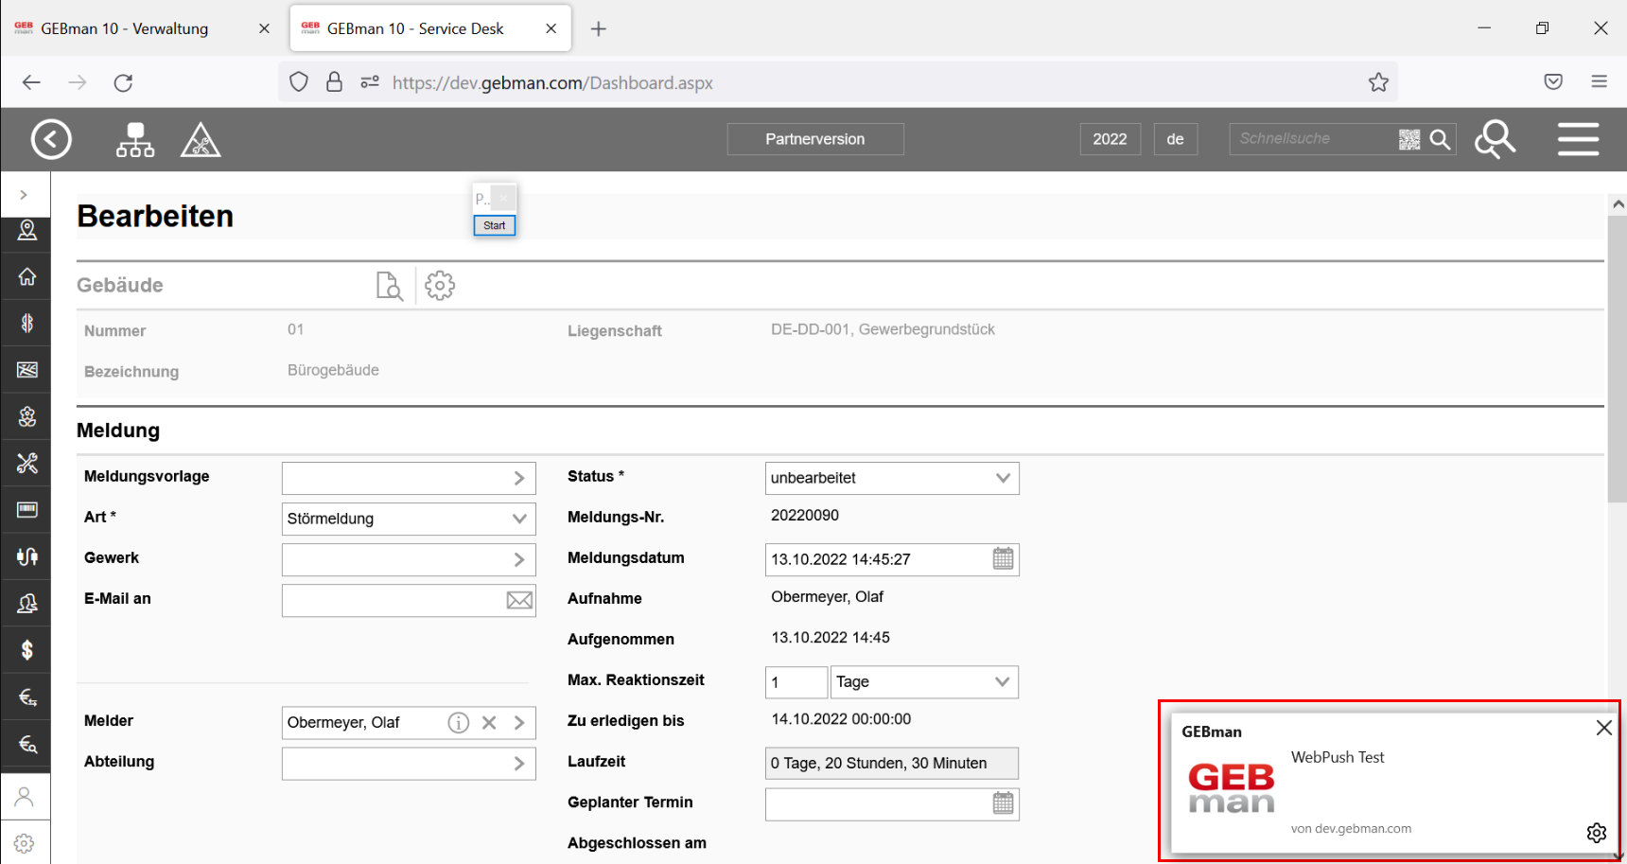Select the euro transfer arrows sidebar icon
This screenshot has height=864, width=1627.
(26, 696)
